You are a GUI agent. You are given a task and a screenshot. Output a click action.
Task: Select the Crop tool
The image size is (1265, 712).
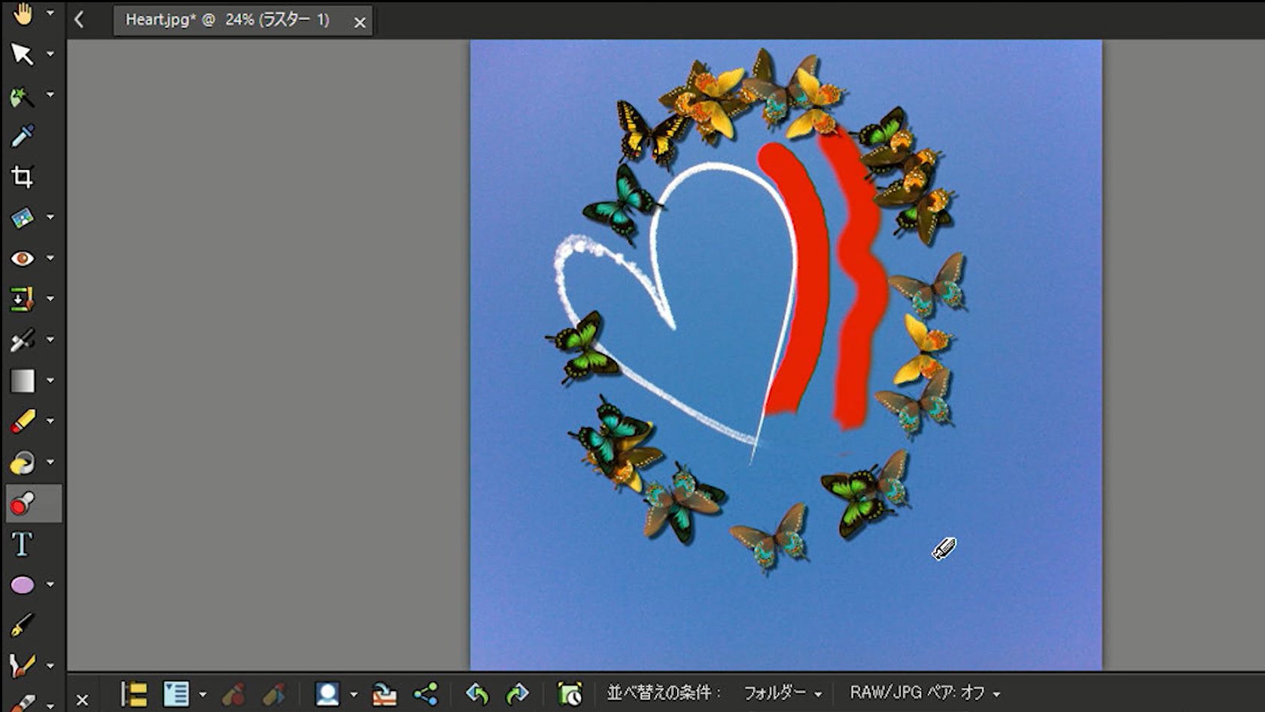click(23, 177)
